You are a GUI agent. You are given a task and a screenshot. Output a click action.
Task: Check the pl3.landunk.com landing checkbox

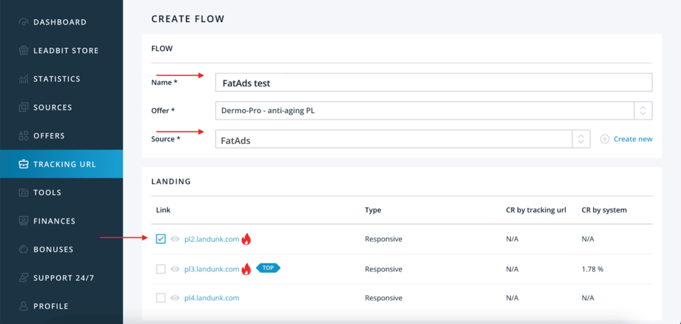pos(161,269)
